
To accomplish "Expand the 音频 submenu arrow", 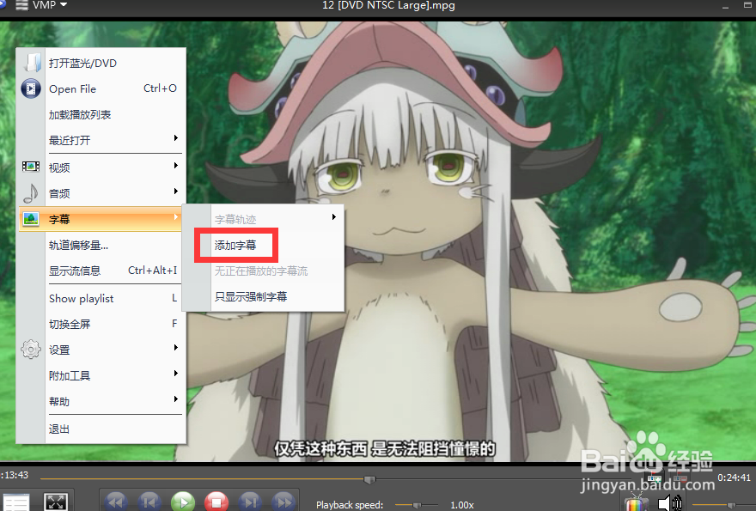I will pos(176,192).
